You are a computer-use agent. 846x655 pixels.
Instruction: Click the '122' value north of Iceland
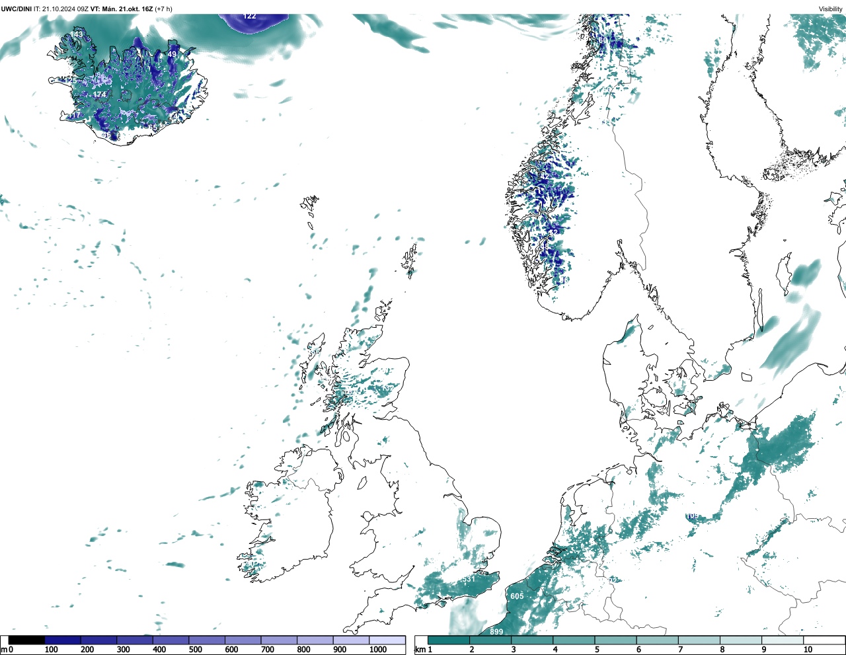(x=250, y=16)
